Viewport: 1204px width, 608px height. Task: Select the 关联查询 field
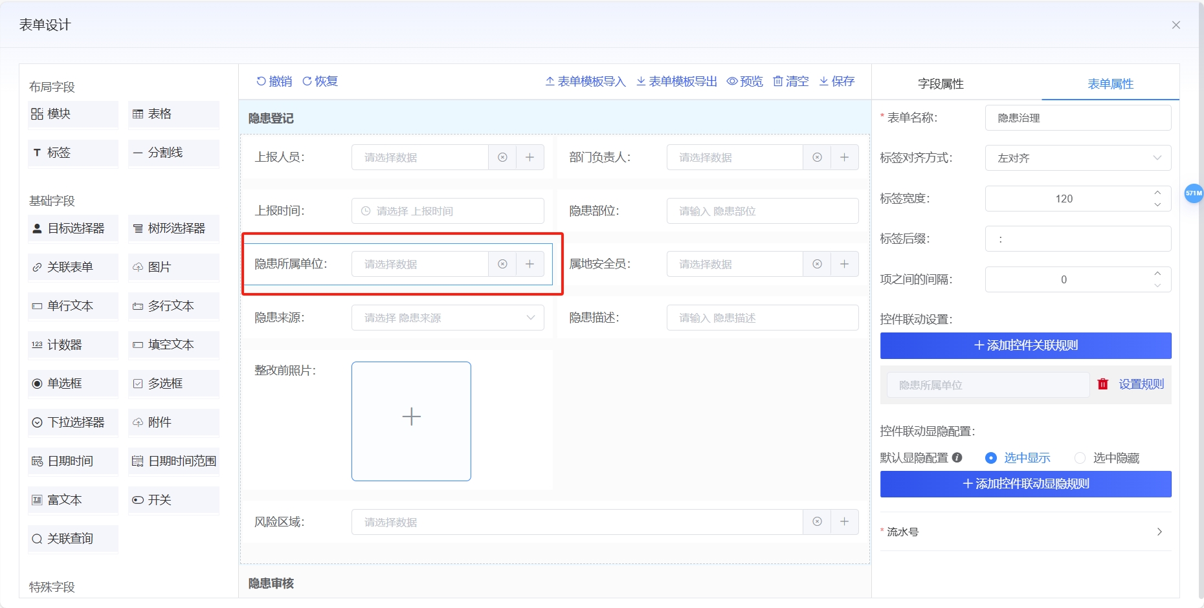click(73, 539)
